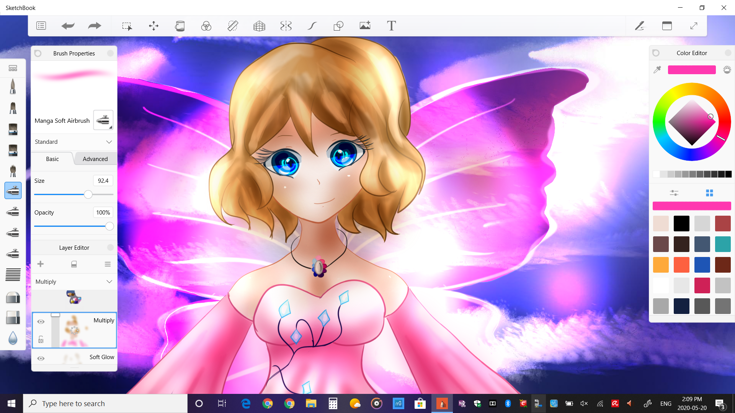The image size is (735, 413).
Task: Select the black color swatch
Action: coord(681,224)
